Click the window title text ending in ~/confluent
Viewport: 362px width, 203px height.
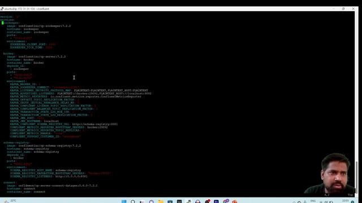pyautogui.click(x=27, y=9)
